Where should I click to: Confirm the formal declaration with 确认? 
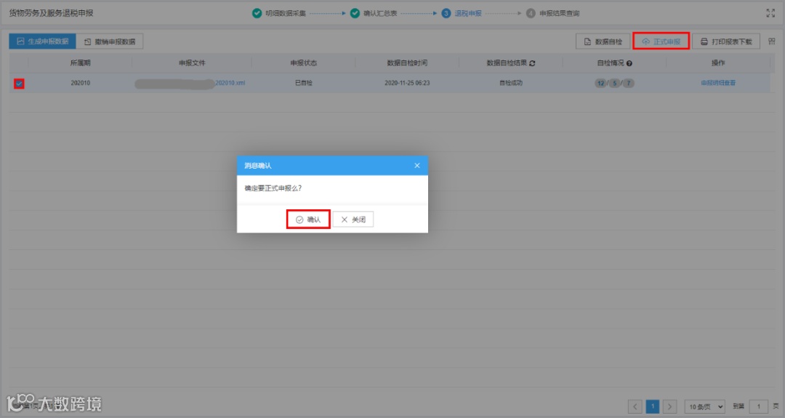click(x=308, y=220)
